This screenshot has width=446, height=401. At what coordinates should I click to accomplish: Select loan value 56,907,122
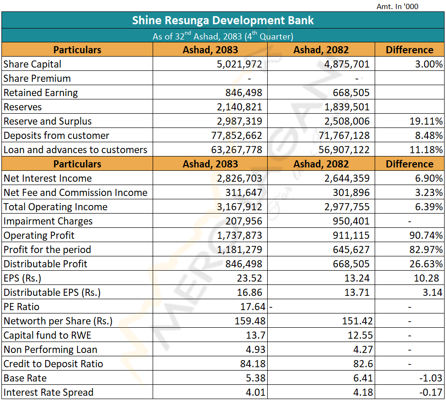344,149
